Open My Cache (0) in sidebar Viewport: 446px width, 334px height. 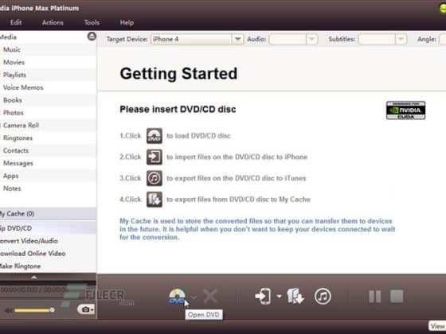(48, 214)
